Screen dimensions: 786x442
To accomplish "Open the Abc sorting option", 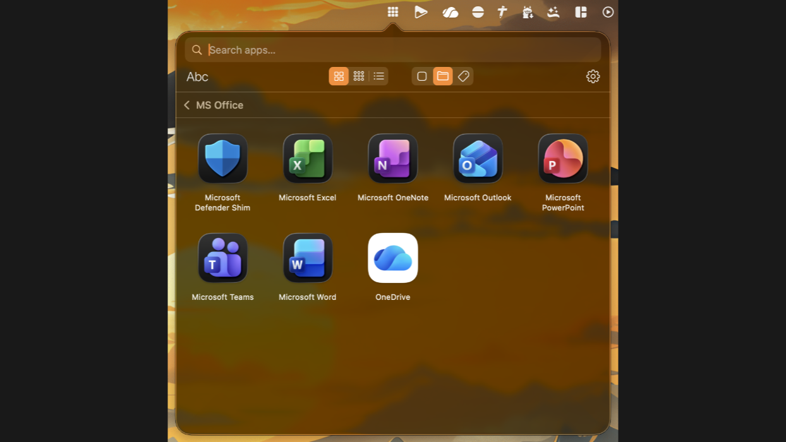I will (196, 76).
